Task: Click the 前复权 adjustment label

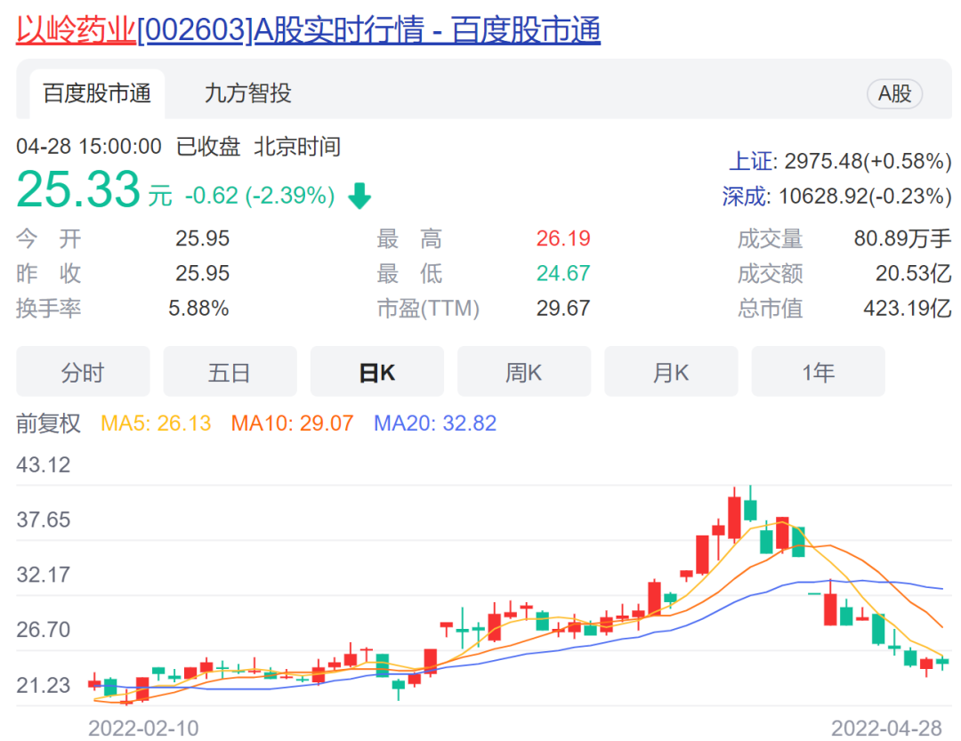Action: pos(48,423)
